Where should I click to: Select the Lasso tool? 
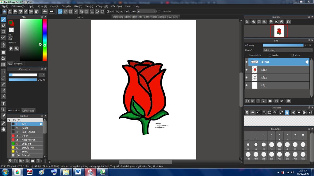click(3, 78)
